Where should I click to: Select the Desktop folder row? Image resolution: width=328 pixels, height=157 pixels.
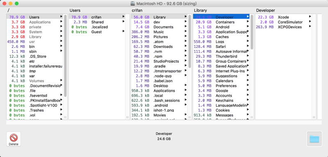click(159, 86)
